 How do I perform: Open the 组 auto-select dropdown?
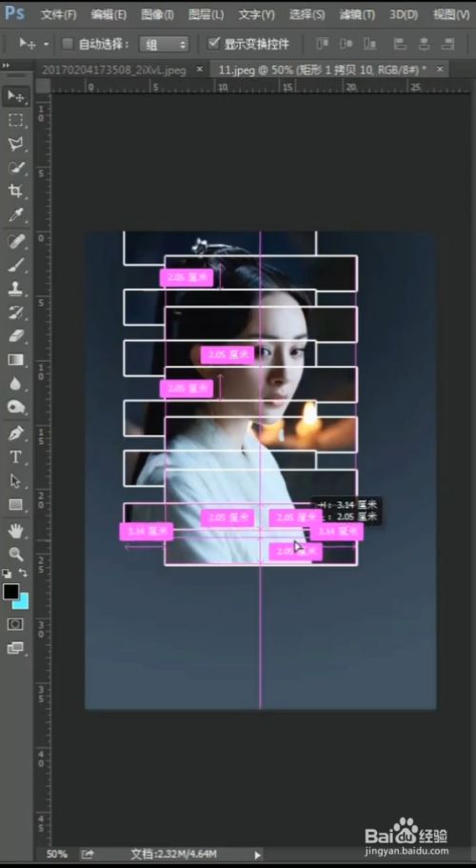click(164, 44)
